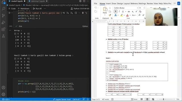Open the Extensions view in VS Code
Viewport: 182px width, 102px height.
pyautogui.click(x=3, y=29)
